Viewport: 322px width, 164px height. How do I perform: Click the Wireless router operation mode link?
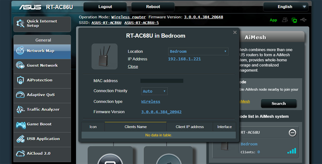point(129,17)
